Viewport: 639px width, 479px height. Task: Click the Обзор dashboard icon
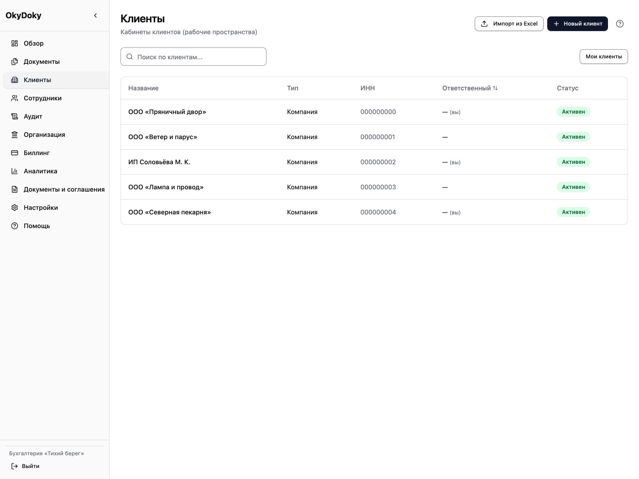(x=15, y=43)
